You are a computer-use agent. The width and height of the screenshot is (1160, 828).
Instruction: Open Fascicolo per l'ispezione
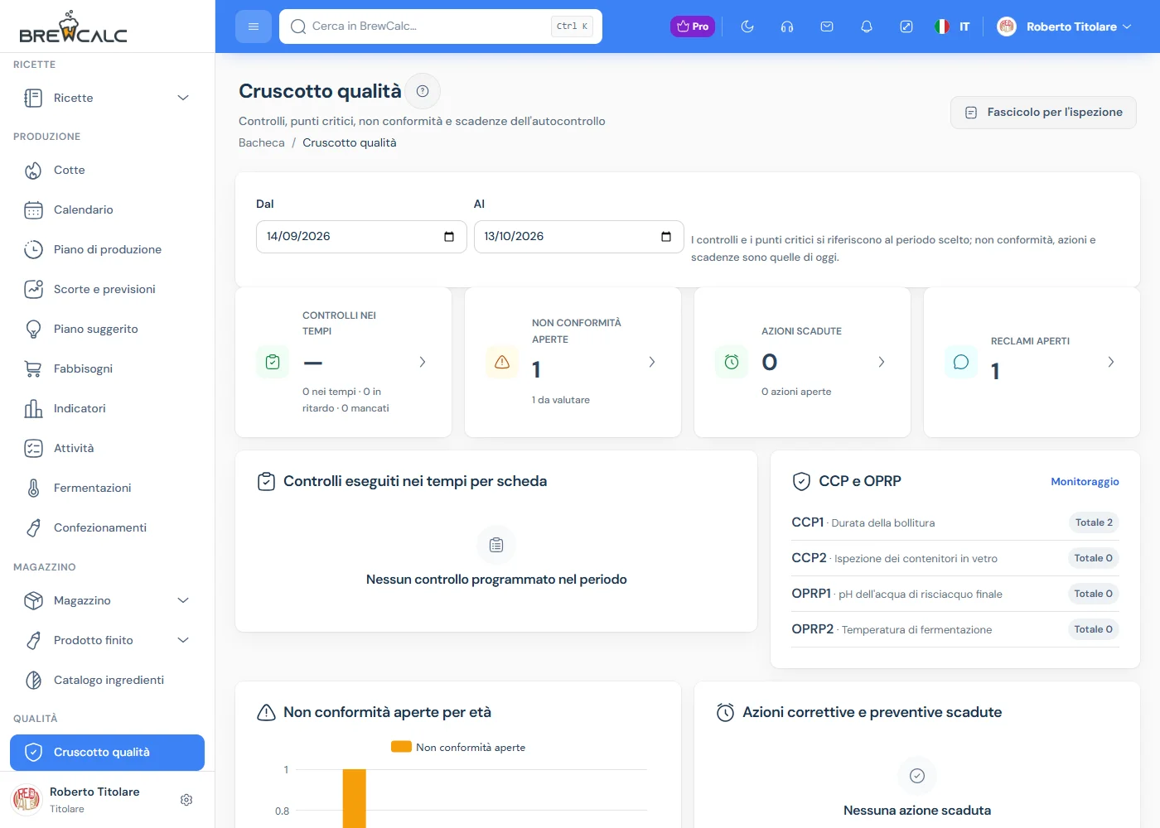[x=1043, y=113]
